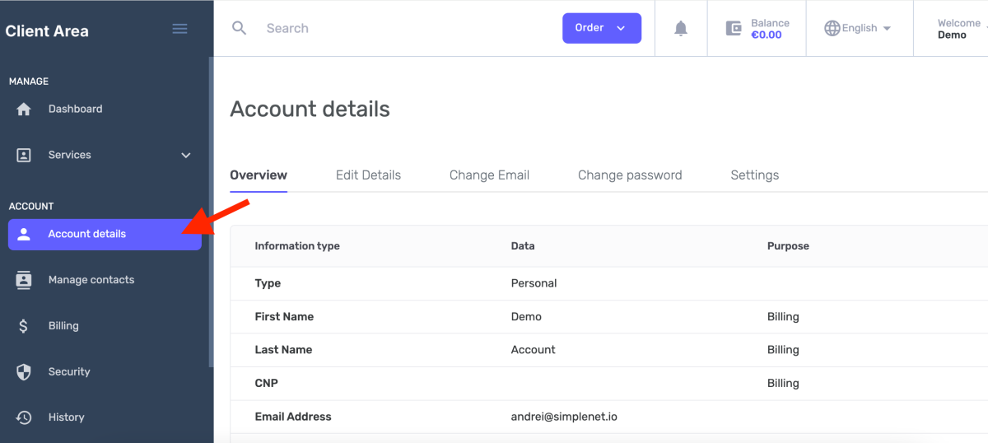Open notifications via the bell icon

point(681,29)
